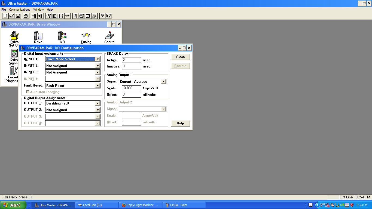372x209 pixels.
Task: Open Encoder Diagnostics icon in Drive Window
Action: point(14,71)
